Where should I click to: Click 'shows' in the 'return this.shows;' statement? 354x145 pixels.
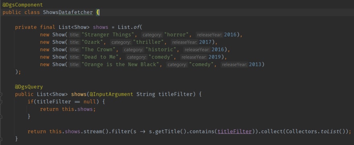pos(85,109)
